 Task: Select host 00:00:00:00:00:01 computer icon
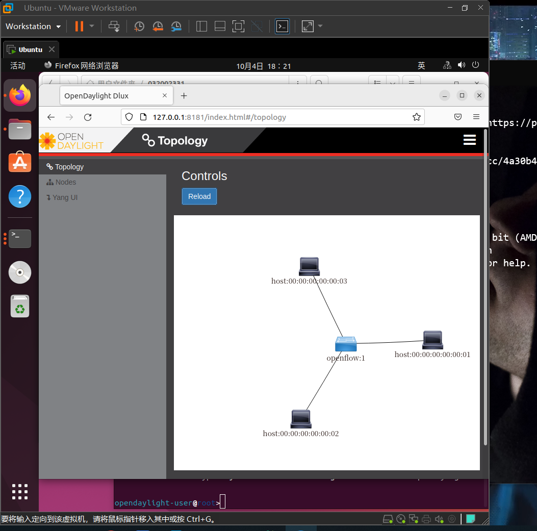[x=432, y=340]
